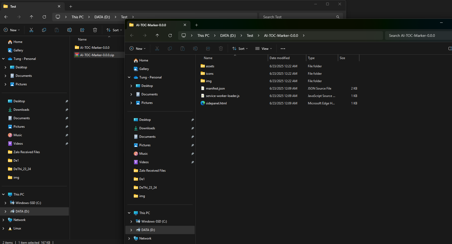Screen dimensions: 452x244
Task: Click Share icon in Test window toolbar
Action: click(82, 30)
